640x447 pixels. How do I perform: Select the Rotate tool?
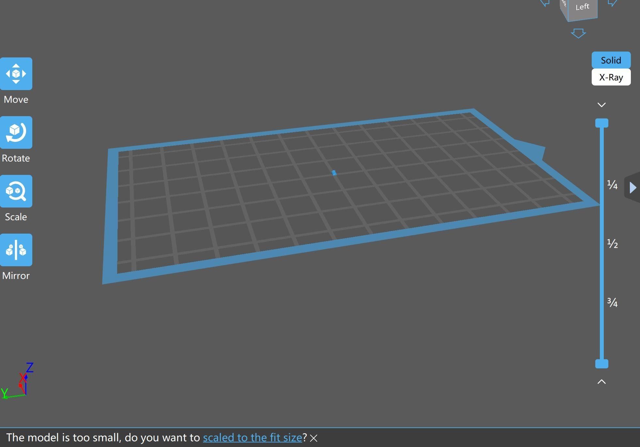tap(16, 132)
